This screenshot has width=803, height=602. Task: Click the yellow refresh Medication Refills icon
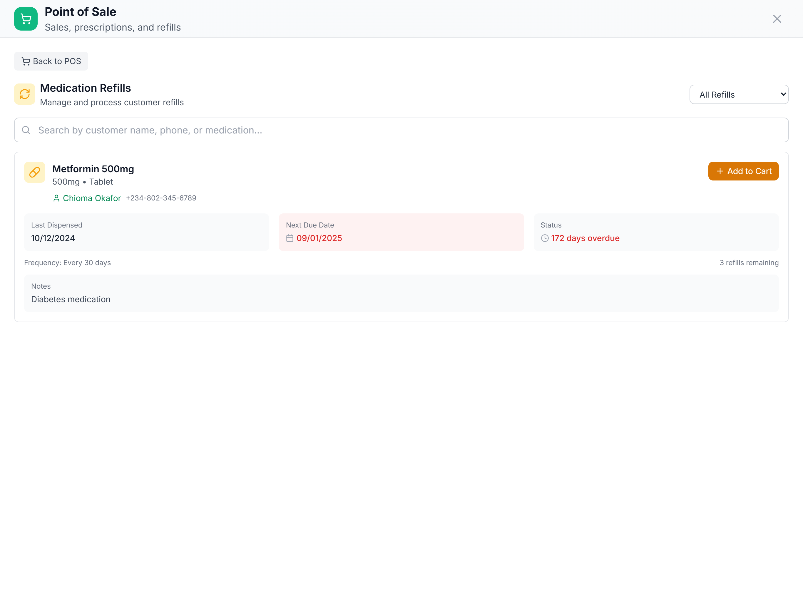(x=25, y=94)
